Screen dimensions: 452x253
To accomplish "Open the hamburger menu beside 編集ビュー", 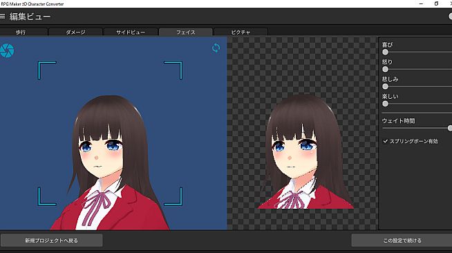I will click(2, 17).
